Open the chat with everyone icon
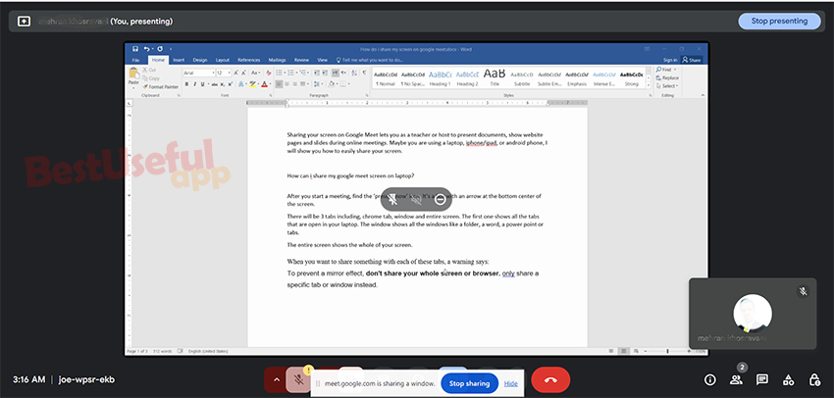The height and width of the screenshot is (398, 834). tap(762, 379)
